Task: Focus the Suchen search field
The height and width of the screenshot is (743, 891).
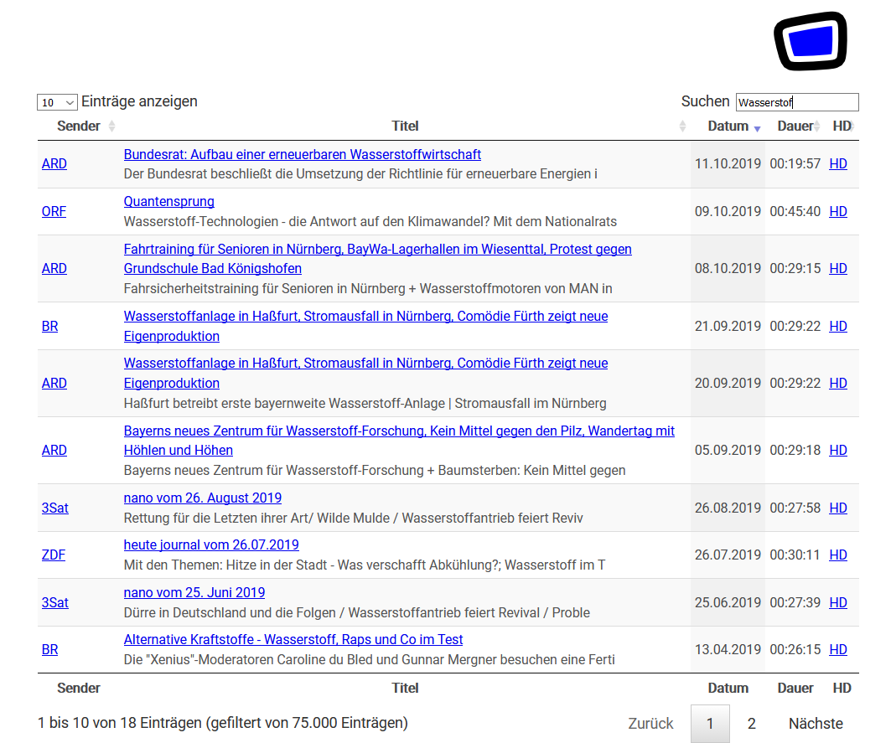Action: coord(797,102)
